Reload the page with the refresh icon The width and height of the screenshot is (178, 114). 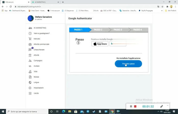[10, 7]
